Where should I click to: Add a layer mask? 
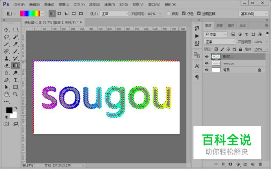tap(230, 164)
